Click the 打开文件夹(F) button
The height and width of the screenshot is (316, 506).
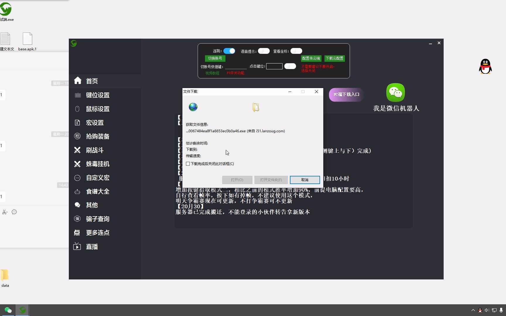click(271, 180)
